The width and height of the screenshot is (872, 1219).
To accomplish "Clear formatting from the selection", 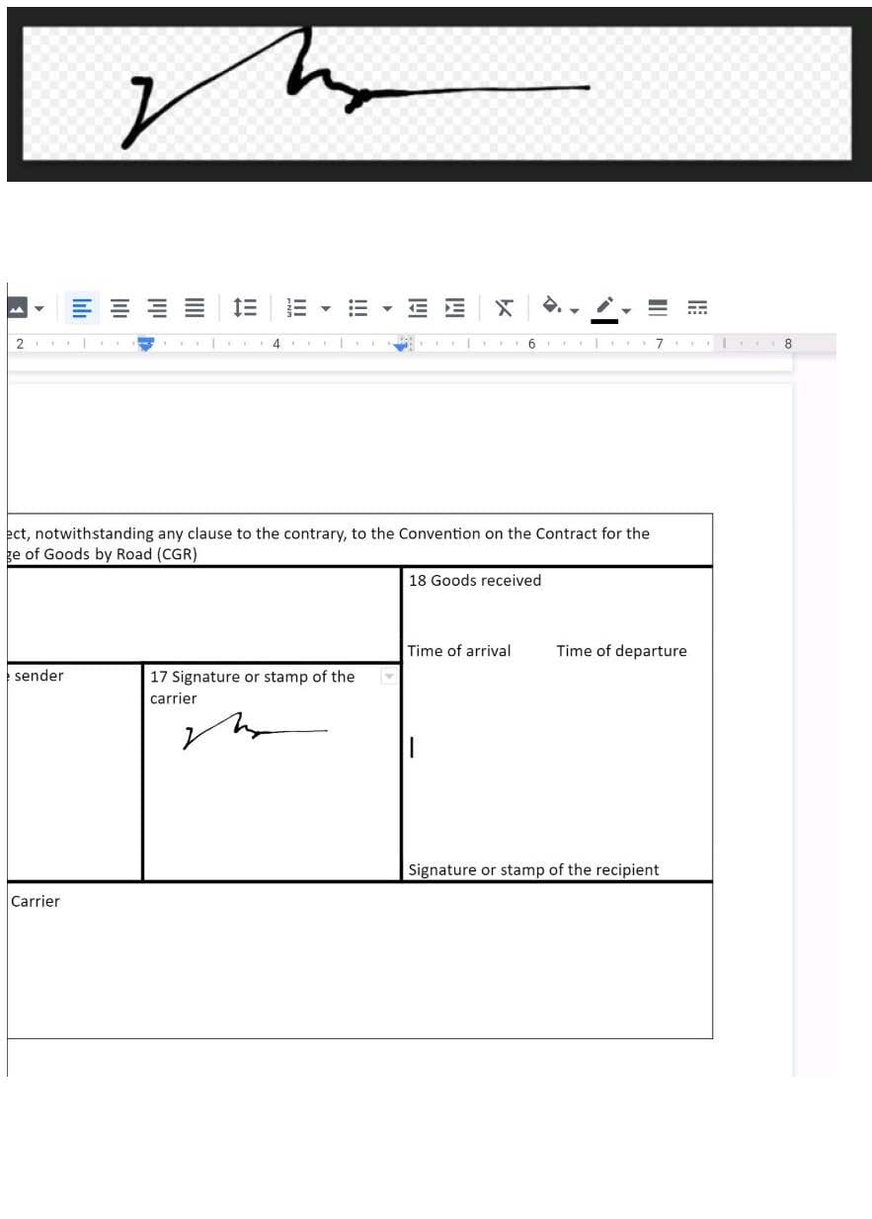I will [505, 308].
